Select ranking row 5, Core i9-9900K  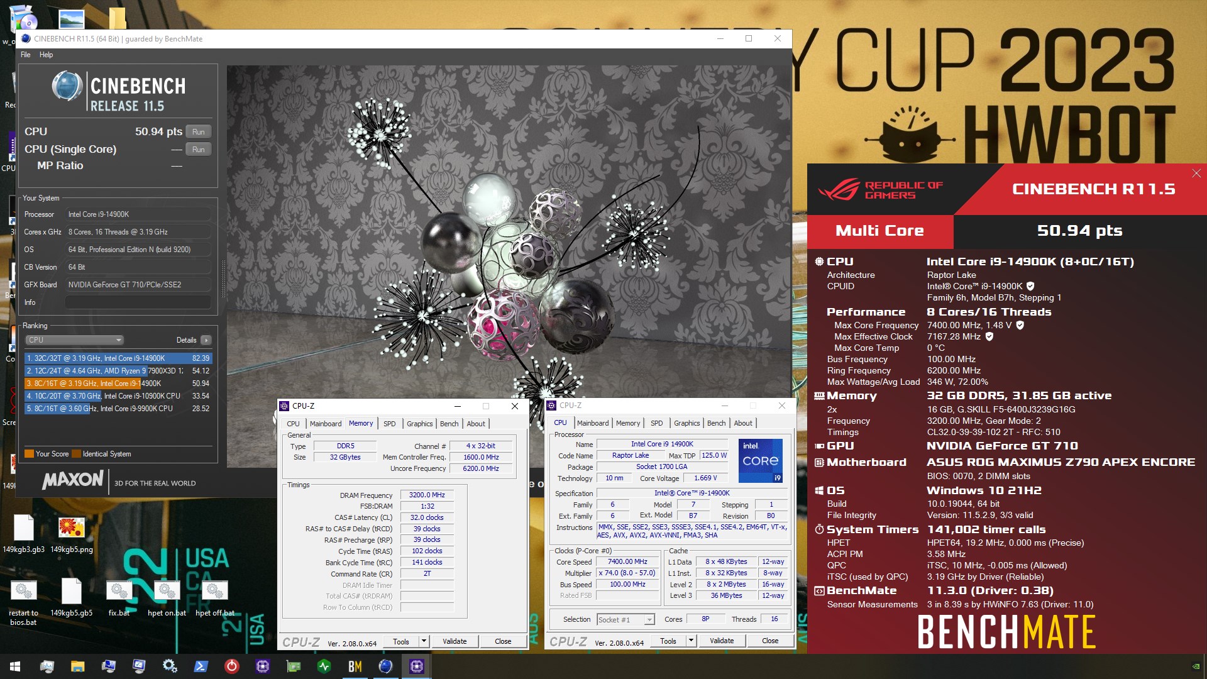tap(118, 409)
